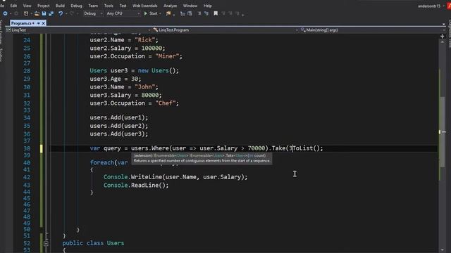Click the next bookmark toolbar icon

point(230,13)
